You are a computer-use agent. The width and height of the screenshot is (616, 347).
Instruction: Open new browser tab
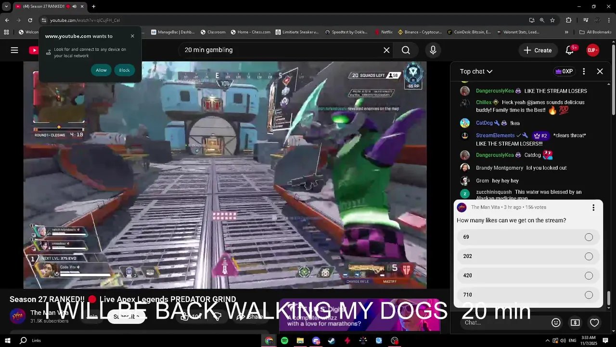click(93, 6)
